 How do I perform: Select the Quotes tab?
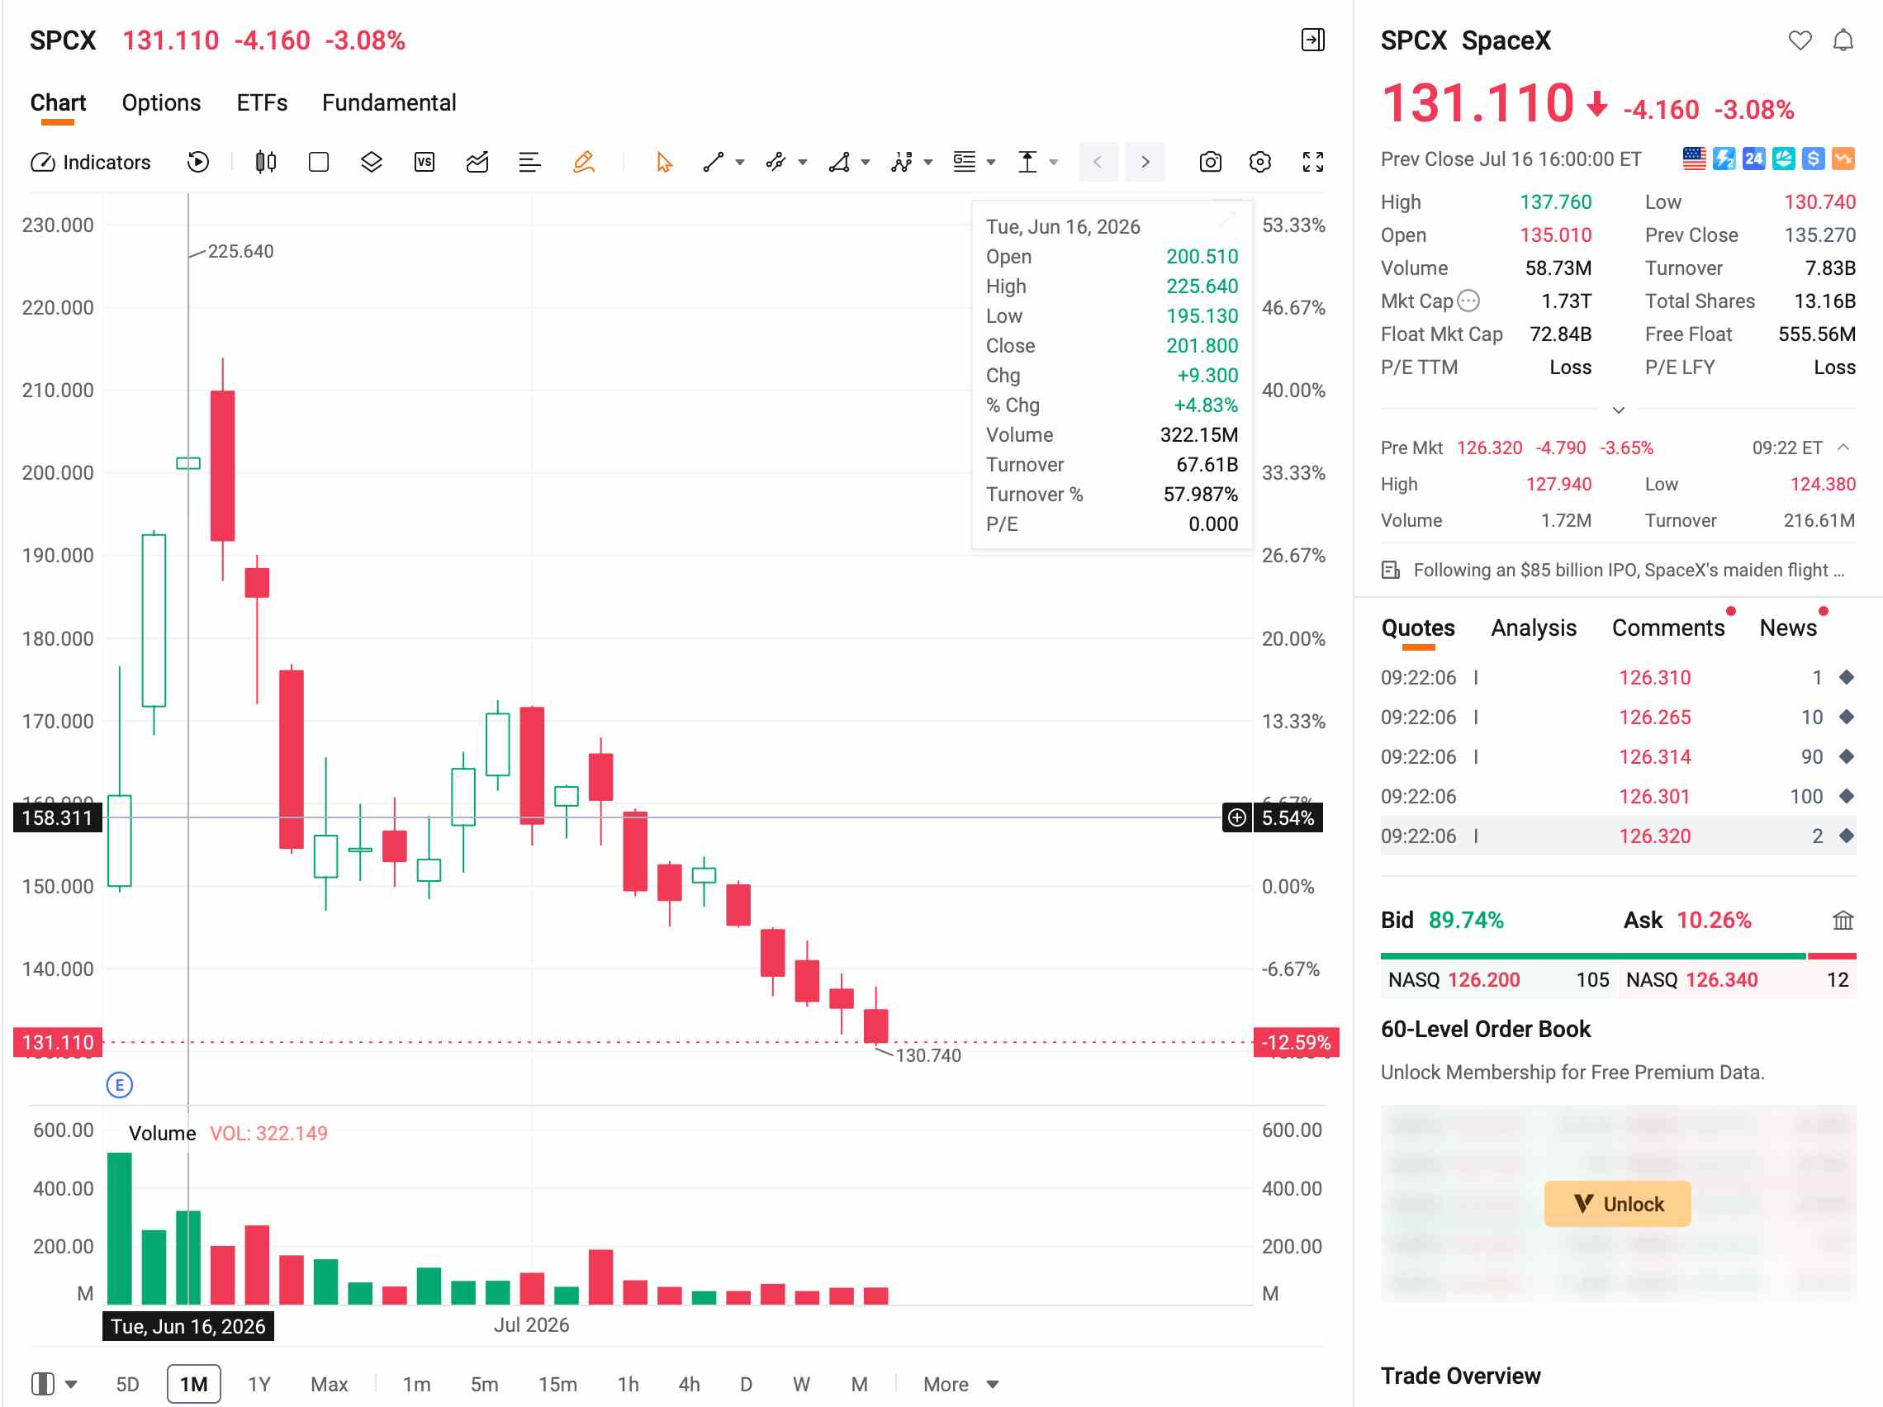[x=1417, y=628]
